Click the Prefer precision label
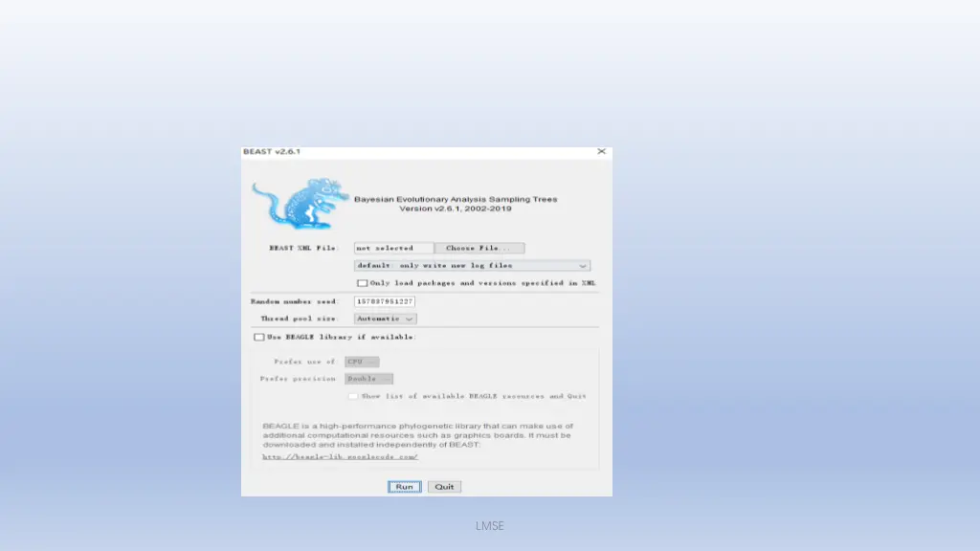The height and width of the screenshot is (551, 980). (298, 379)
